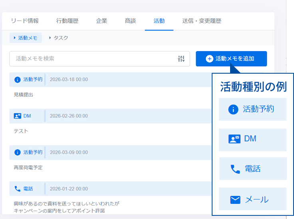Open the リード情報 tab
Screen dimensions: 294x219
click(25, 21)
